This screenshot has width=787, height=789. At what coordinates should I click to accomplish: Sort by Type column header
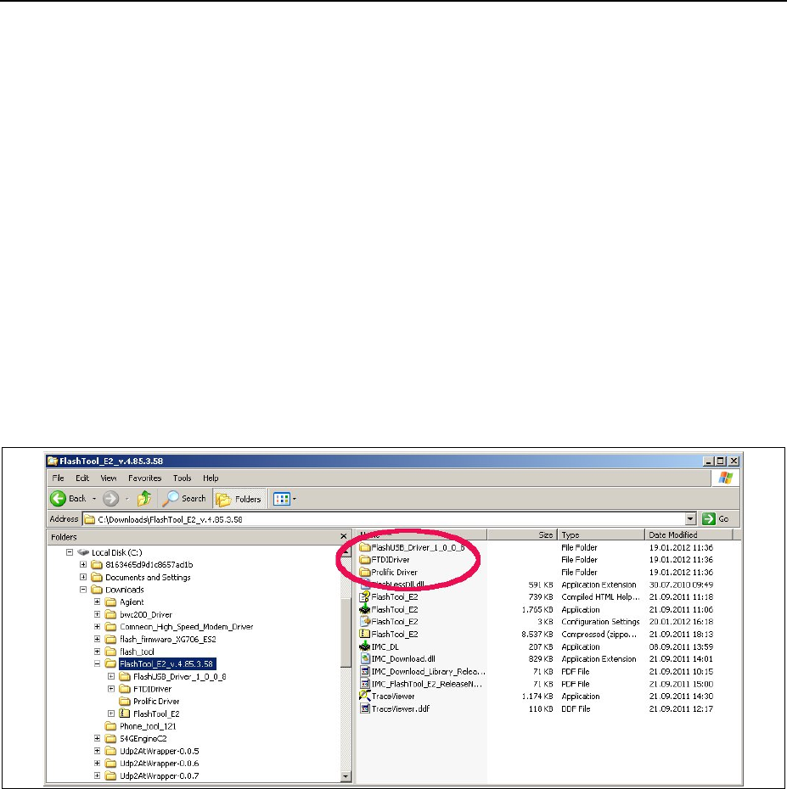(x=601, y=534)
